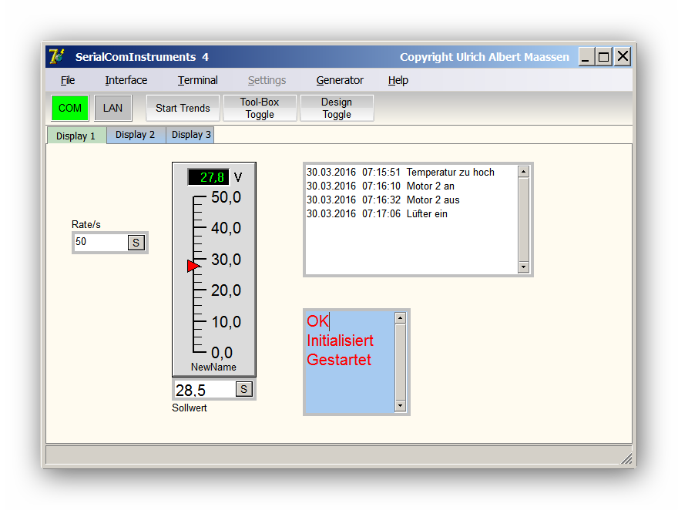The image size is (678, 510).
Task: Close the SerialComInstruments window
Action: coord(623,56)
